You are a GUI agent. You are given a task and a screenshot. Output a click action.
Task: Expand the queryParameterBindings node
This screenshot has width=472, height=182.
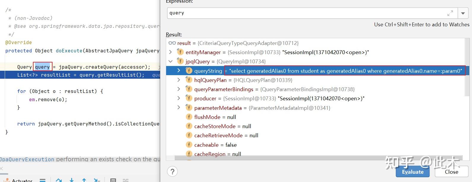179,89
